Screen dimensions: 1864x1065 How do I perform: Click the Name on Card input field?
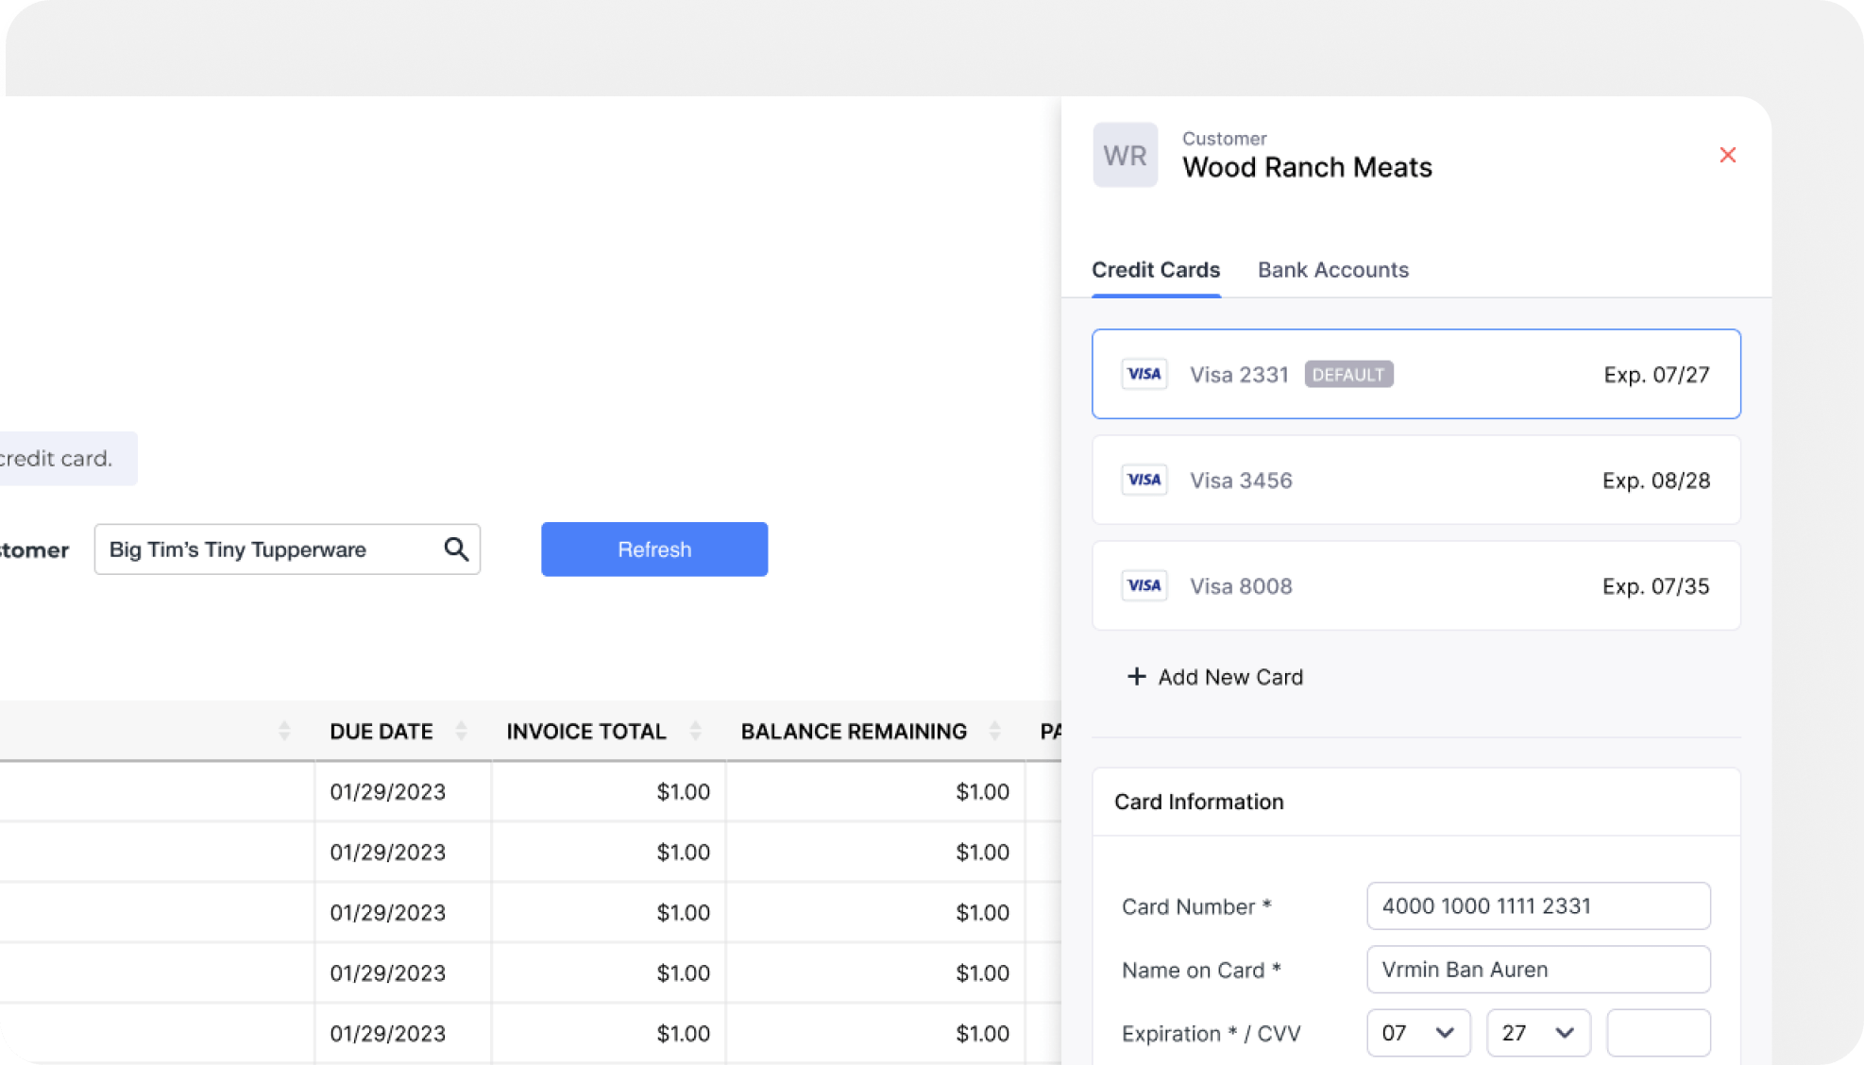click(1537, 970)
